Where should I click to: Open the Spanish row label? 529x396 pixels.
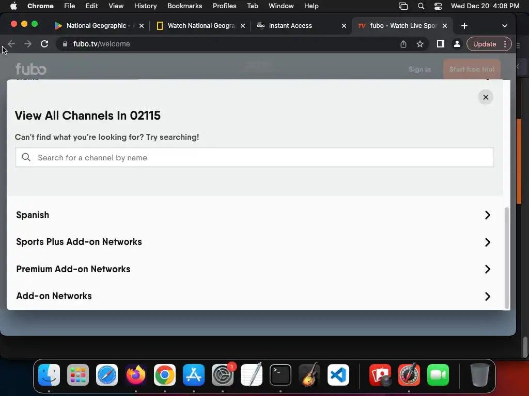click(33, 215)
